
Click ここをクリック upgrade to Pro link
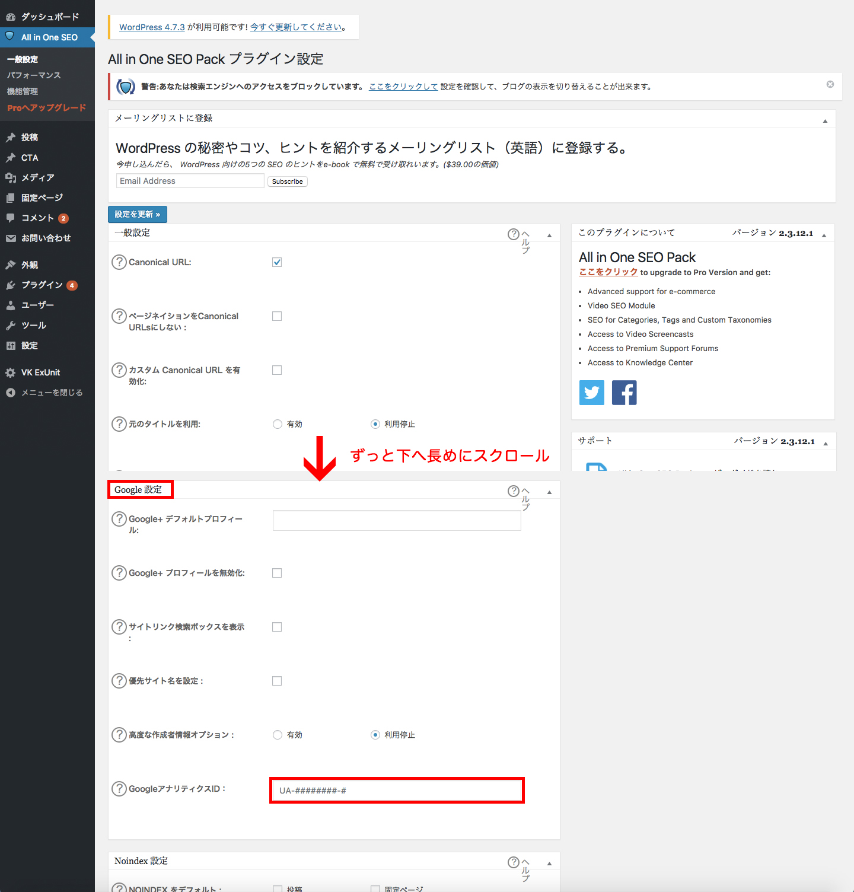608,272
